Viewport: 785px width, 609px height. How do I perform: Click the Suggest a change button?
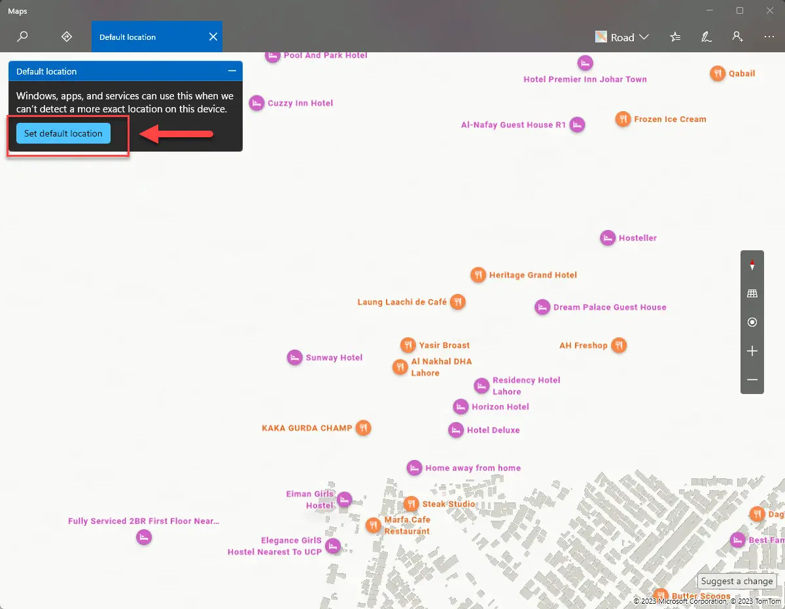click(x=737, y=581)
